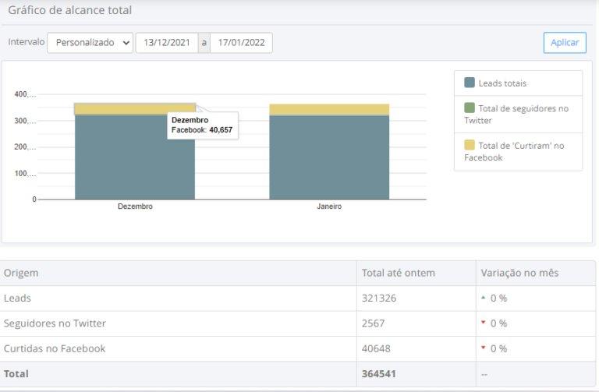Open the Intervalo Personalizado dropdown

tap(90, 43)
